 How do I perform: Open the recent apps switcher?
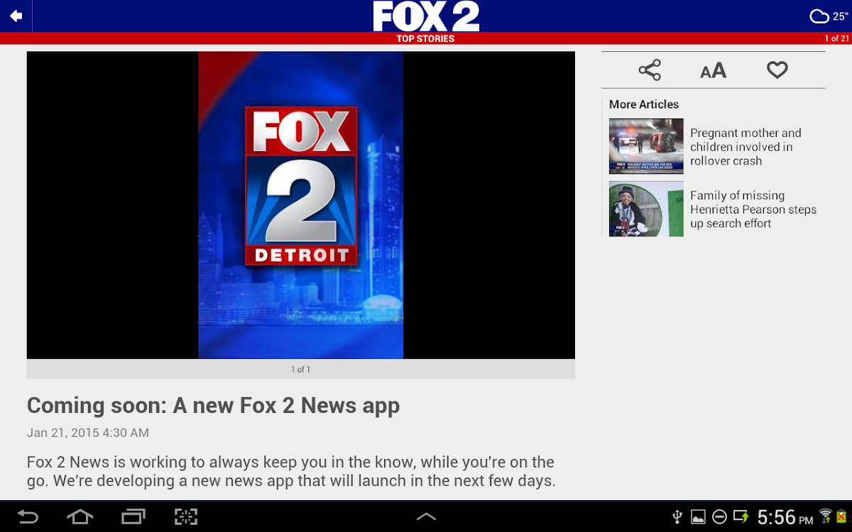[133, 516]
